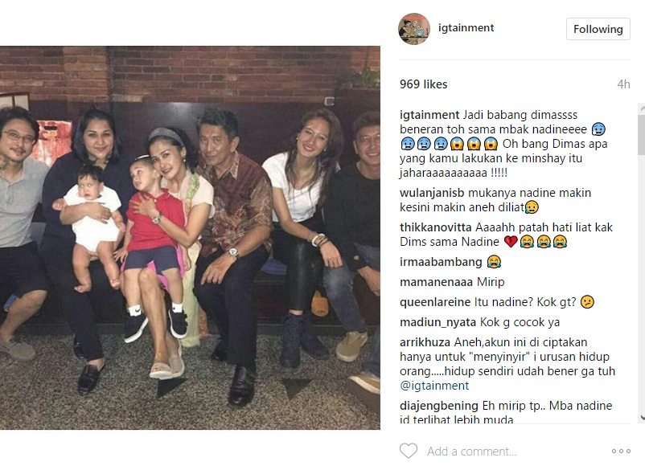Click the 4h post timestamp
The height and width of the screenshot is (470, 645).
[623, 84]
